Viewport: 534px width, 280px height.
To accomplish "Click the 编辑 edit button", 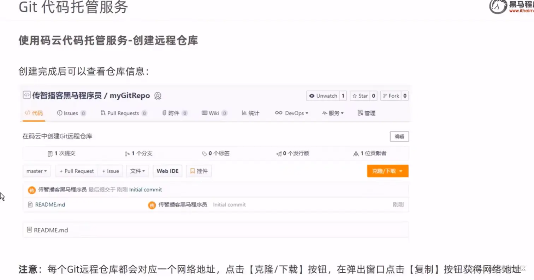I will point(399,136).
